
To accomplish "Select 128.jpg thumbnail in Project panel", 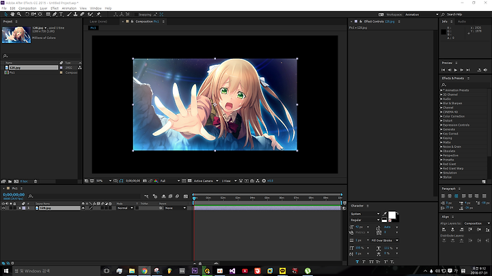I will tap(16, 35).
